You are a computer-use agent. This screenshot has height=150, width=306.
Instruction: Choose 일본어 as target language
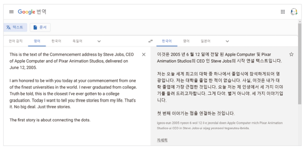tap(205, 41)
